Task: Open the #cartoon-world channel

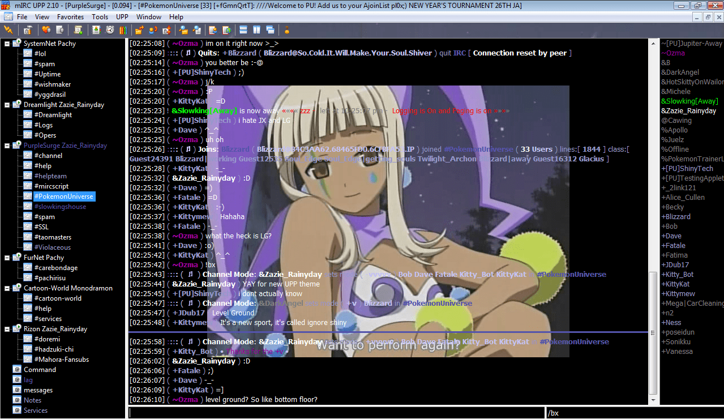Action: pyautogui.click(x=57, y=298)
